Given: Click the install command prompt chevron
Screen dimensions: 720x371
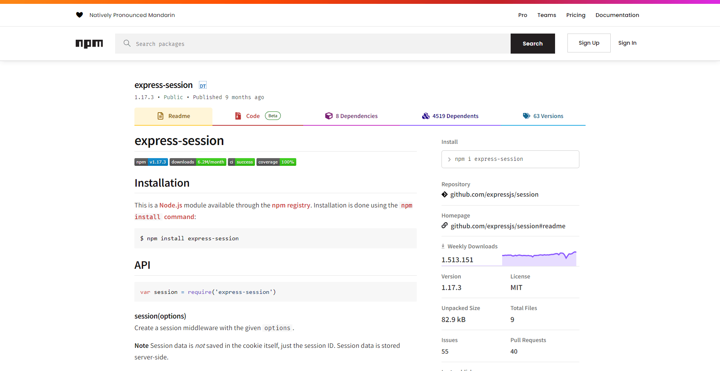Looking at the screenshot, I should (449, 159).
